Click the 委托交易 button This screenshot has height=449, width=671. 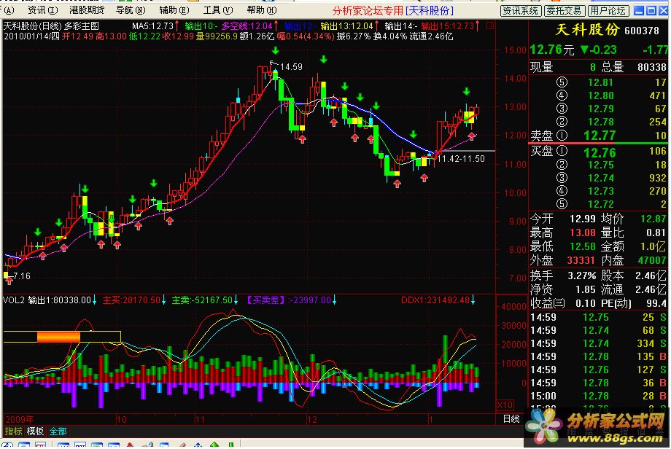tap(565, 11)
